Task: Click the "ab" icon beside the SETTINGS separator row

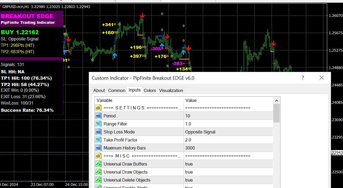Action: click(98, 108)
